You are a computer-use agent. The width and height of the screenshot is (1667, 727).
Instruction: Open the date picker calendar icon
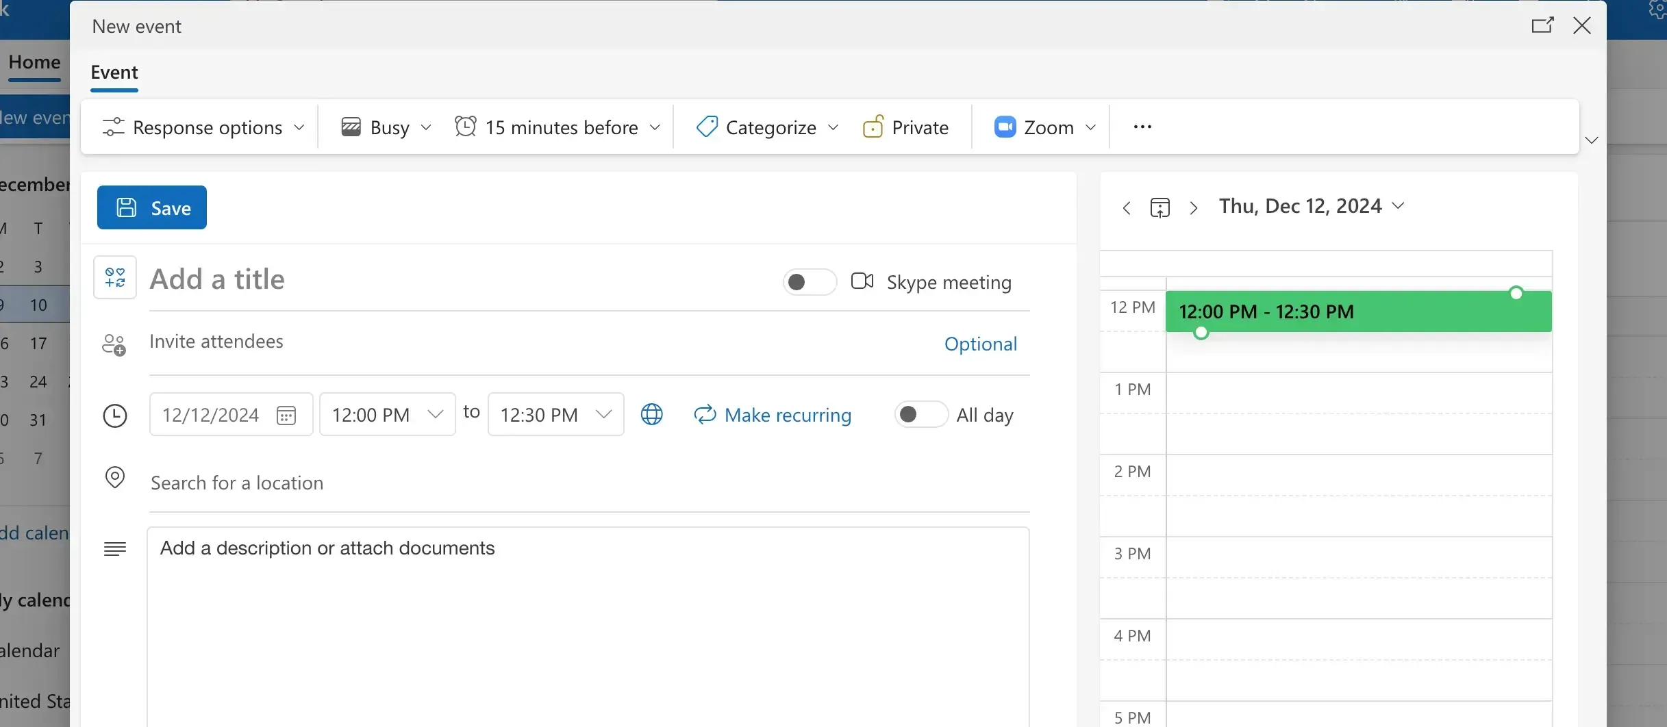(x=286, y=414)
